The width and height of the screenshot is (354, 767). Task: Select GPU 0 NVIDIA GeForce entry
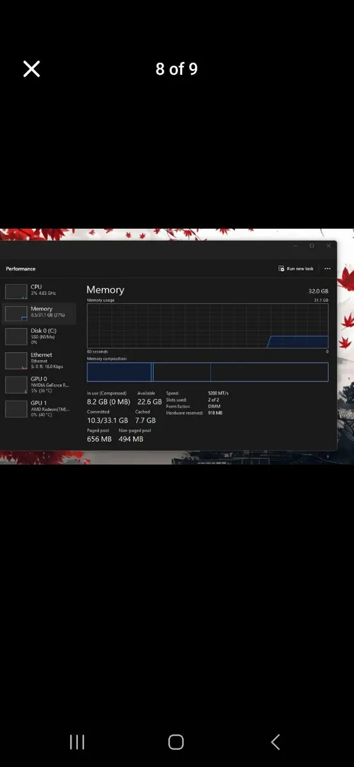pos(39,384)
